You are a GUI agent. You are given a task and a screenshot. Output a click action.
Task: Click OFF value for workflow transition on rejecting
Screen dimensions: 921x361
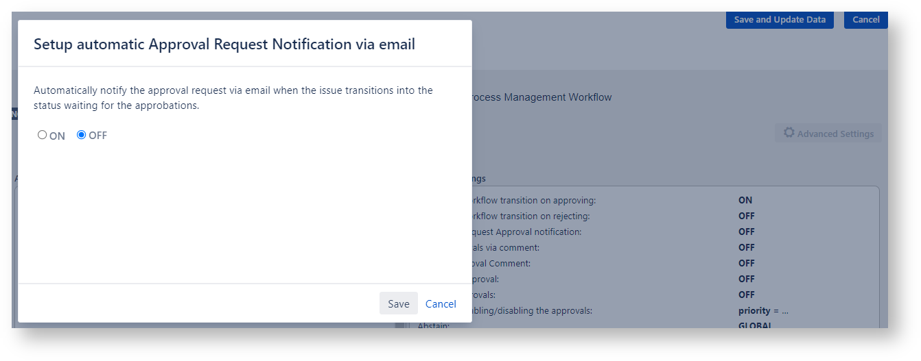coord(747,216)
